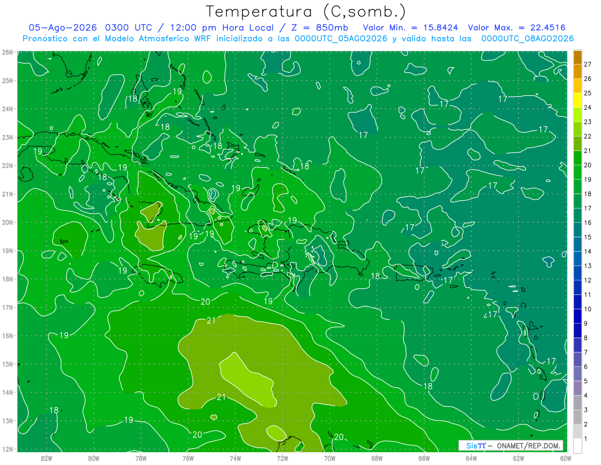This screenshot has height=465, width=601.
Task: Select the color scale band between 14 and 15
Action: click(x=577, y=244)
